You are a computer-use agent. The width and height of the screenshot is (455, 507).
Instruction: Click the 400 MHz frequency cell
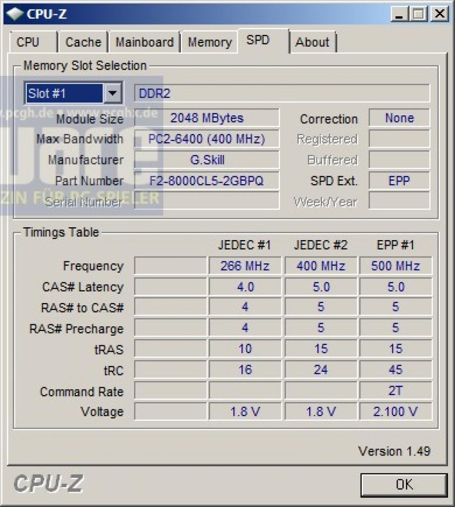pyautogui.click(x=321, y=266)
